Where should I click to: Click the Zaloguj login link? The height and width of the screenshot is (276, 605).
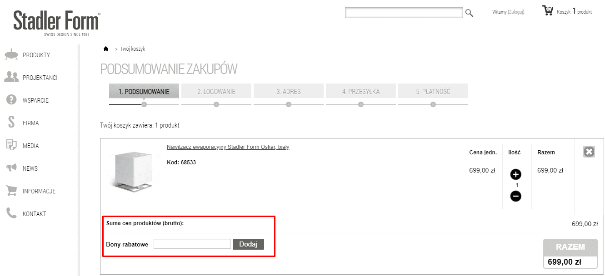515,12
